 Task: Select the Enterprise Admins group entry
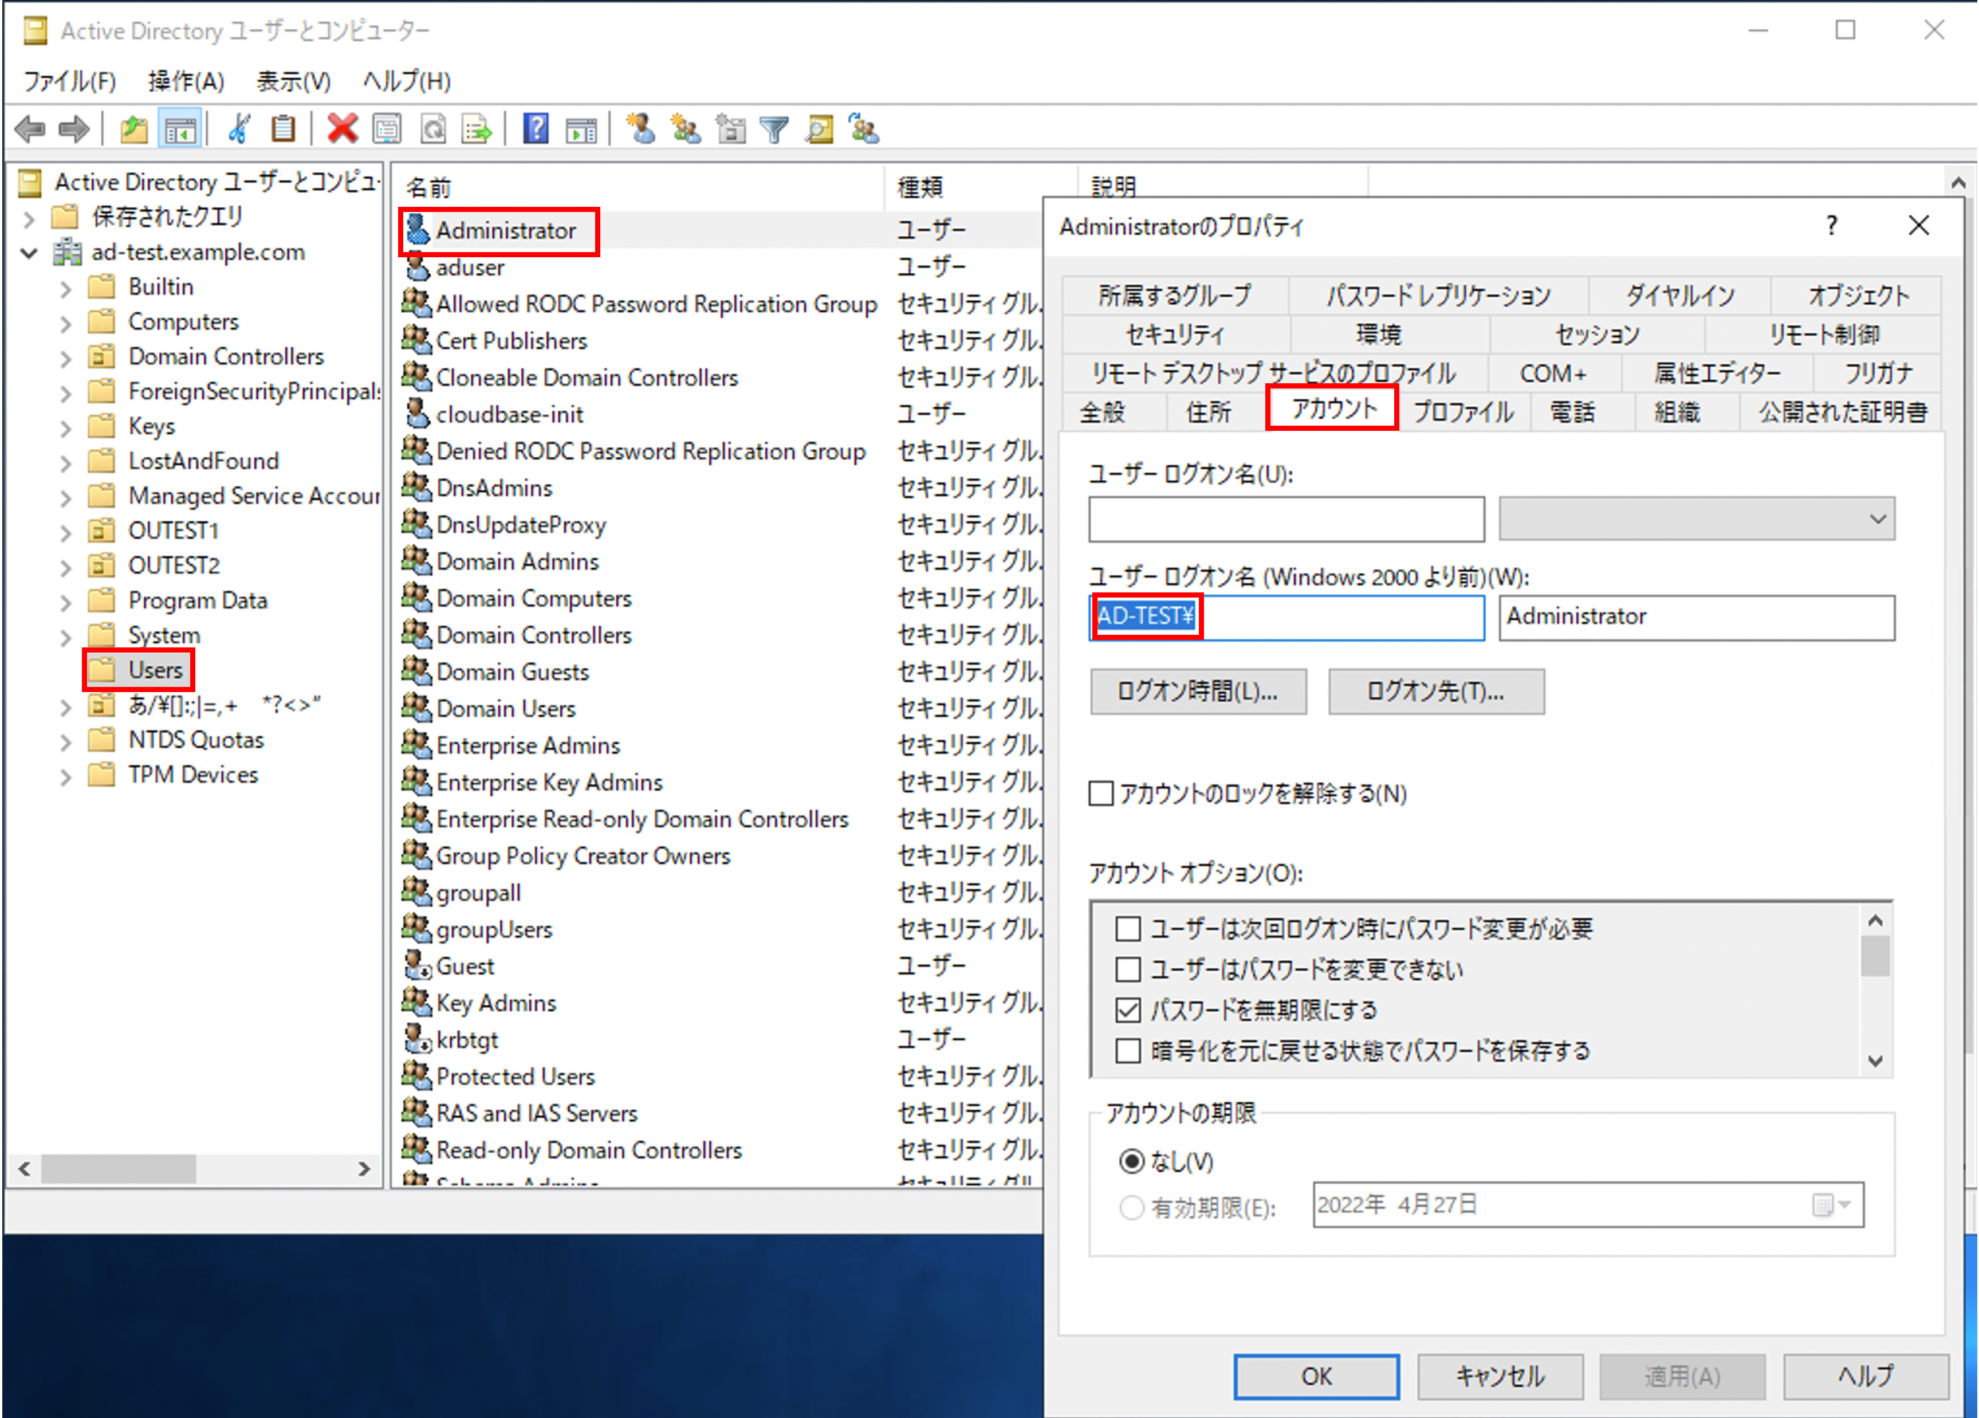click(528, 746)
